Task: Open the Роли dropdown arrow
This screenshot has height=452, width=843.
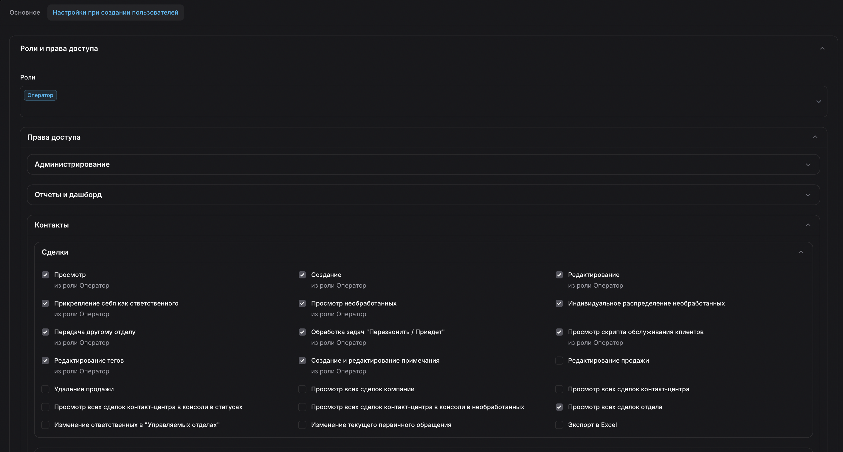Action: point(818,101)
